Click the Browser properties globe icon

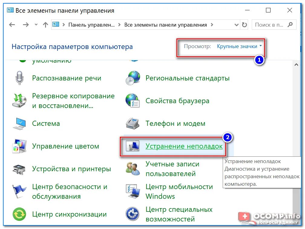(133, 100)
